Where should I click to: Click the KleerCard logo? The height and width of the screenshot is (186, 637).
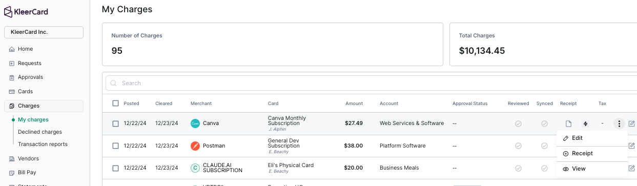26,12
